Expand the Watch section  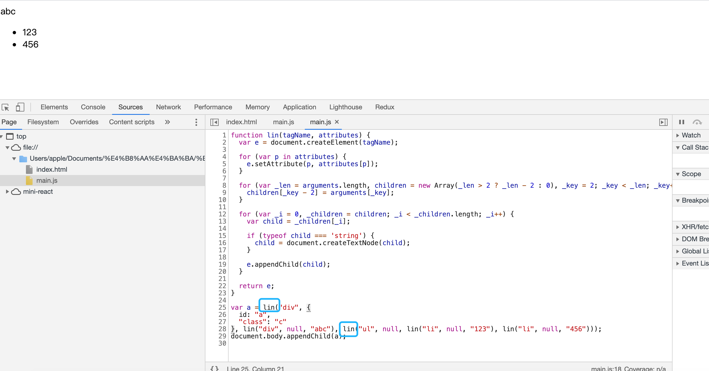point(678,135)
